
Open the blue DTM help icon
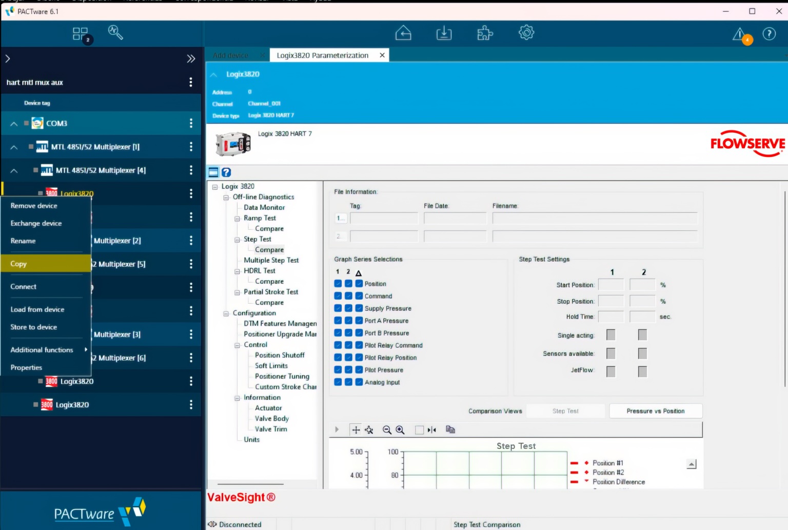[226, 172]
